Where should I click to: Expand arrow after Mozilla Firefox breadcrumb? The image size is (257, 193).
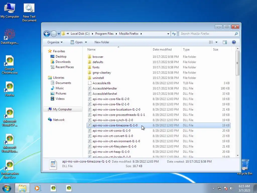pyautogui.click(x=141, y=34)
